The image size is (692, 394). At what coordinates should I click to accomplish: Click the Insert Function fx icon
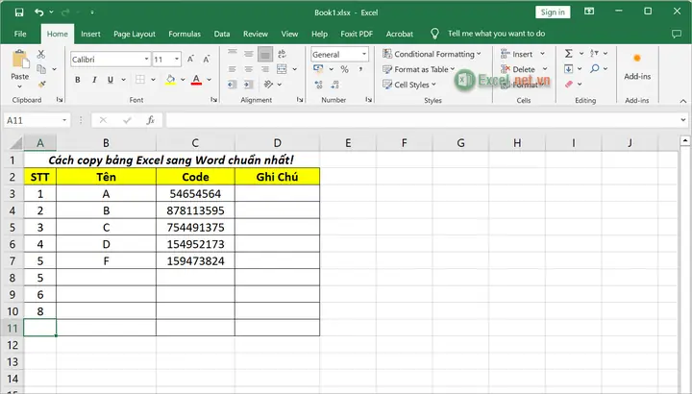(x=151, y=120)
